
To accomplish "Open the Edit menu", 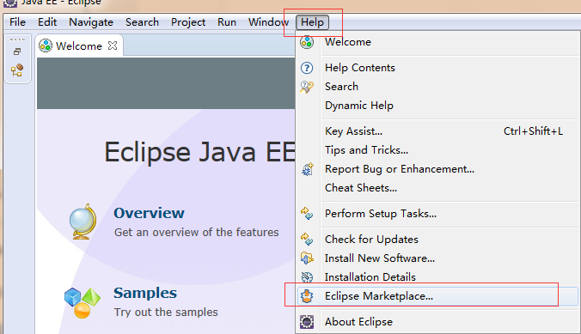I will (47, 22).
